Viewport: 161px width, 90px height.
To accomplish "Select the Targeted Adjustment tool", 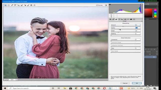I will (18, 5).
